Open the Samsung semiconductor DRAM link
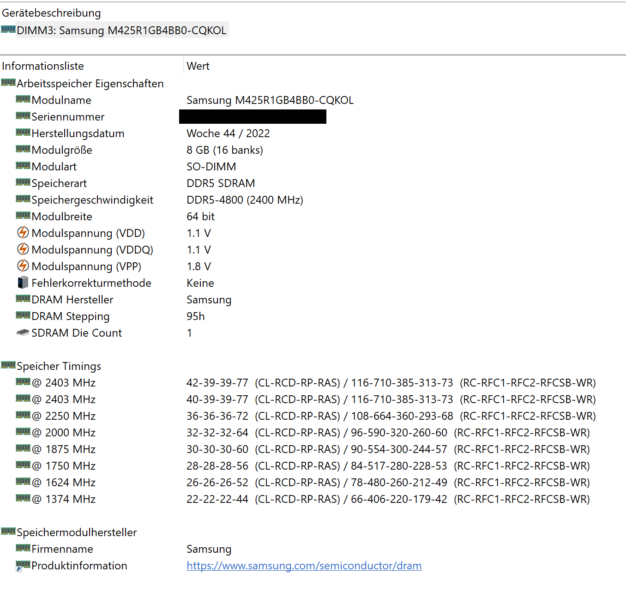The image size is (626, 604). point(304,566)
